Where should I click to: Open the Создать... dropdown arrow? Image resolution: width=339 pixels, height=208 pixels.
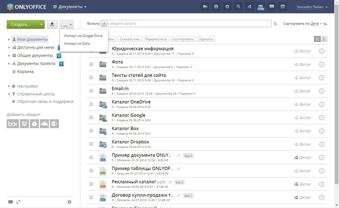(41, 24)
